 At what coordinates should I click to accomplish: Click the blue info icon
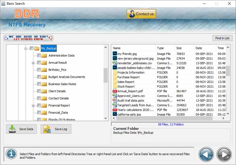point(11,154)
